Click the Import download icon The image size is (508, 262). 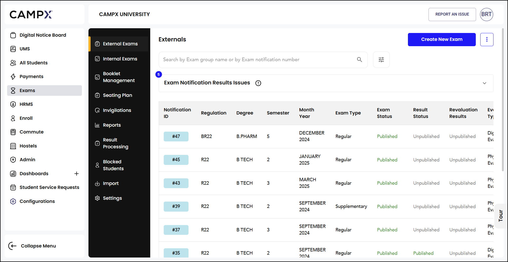click(x=97, y=183)
